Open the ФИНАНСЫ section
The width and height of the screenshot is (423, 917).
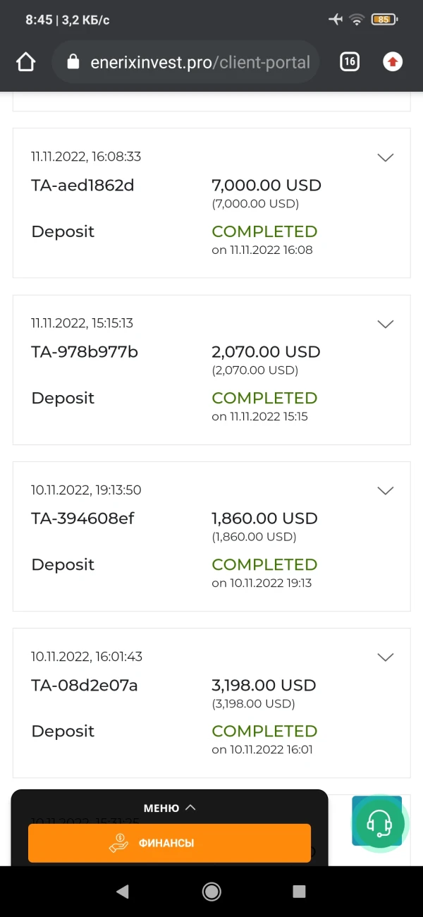169,843
